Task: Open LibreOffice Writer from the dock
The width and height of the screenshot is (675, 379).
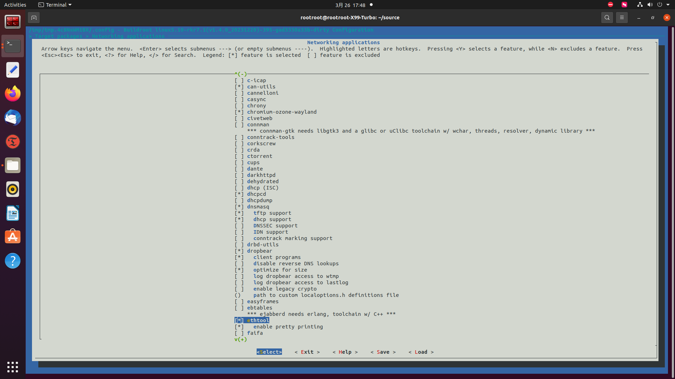Action: coord(13,213)
